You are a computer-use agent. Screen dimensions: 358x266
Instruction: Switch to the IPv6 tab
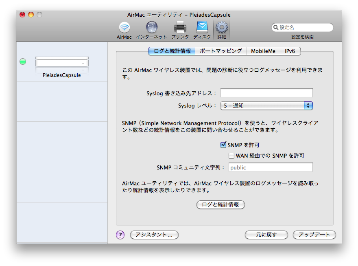tap(290, 51)
